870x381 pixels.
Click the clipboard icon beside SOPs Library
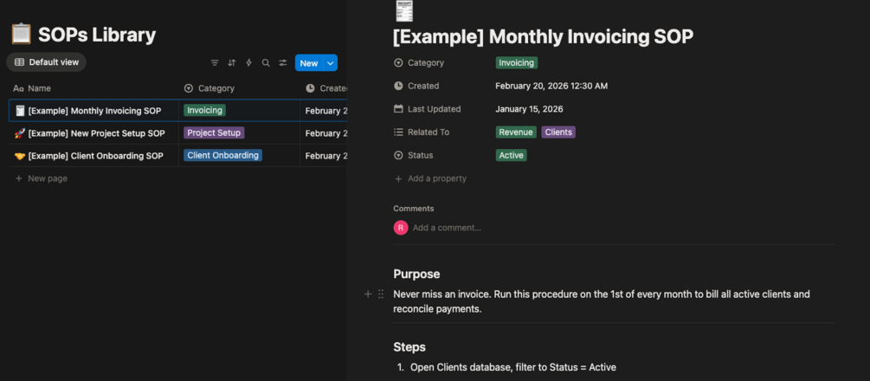tap(21, 35)
